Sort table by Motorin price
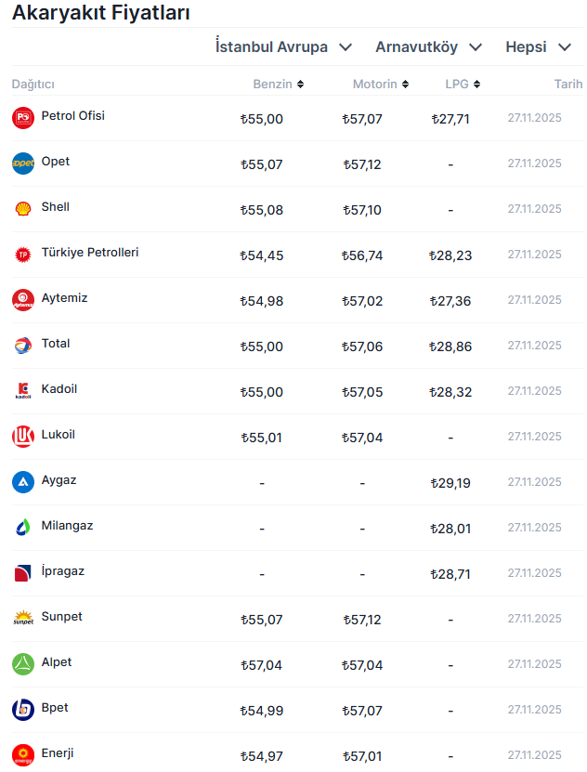The image size is (587, 772). tap(381, 85)
